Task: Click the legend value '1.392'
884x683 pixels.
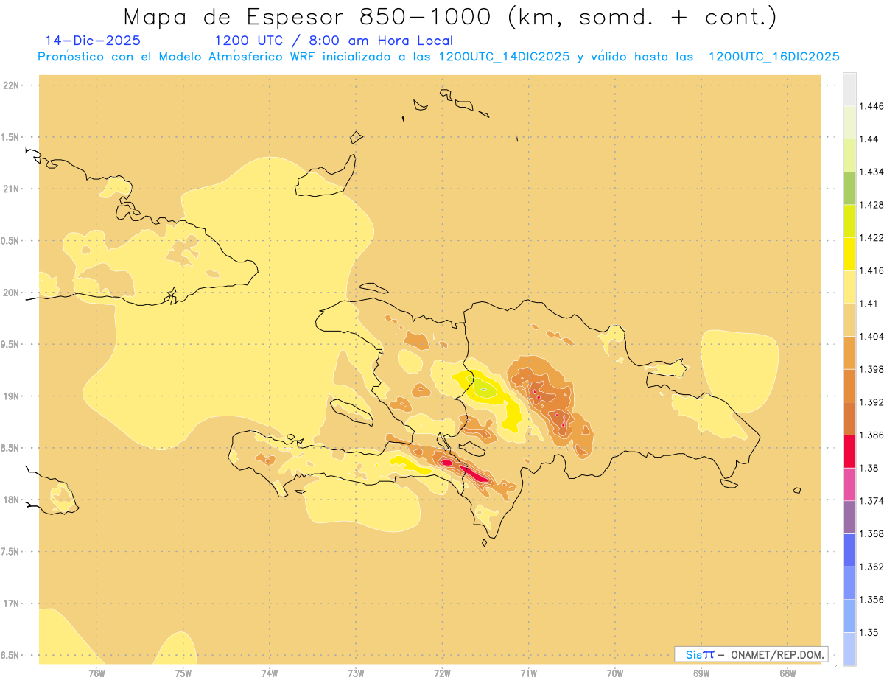Action: point(871,402)
